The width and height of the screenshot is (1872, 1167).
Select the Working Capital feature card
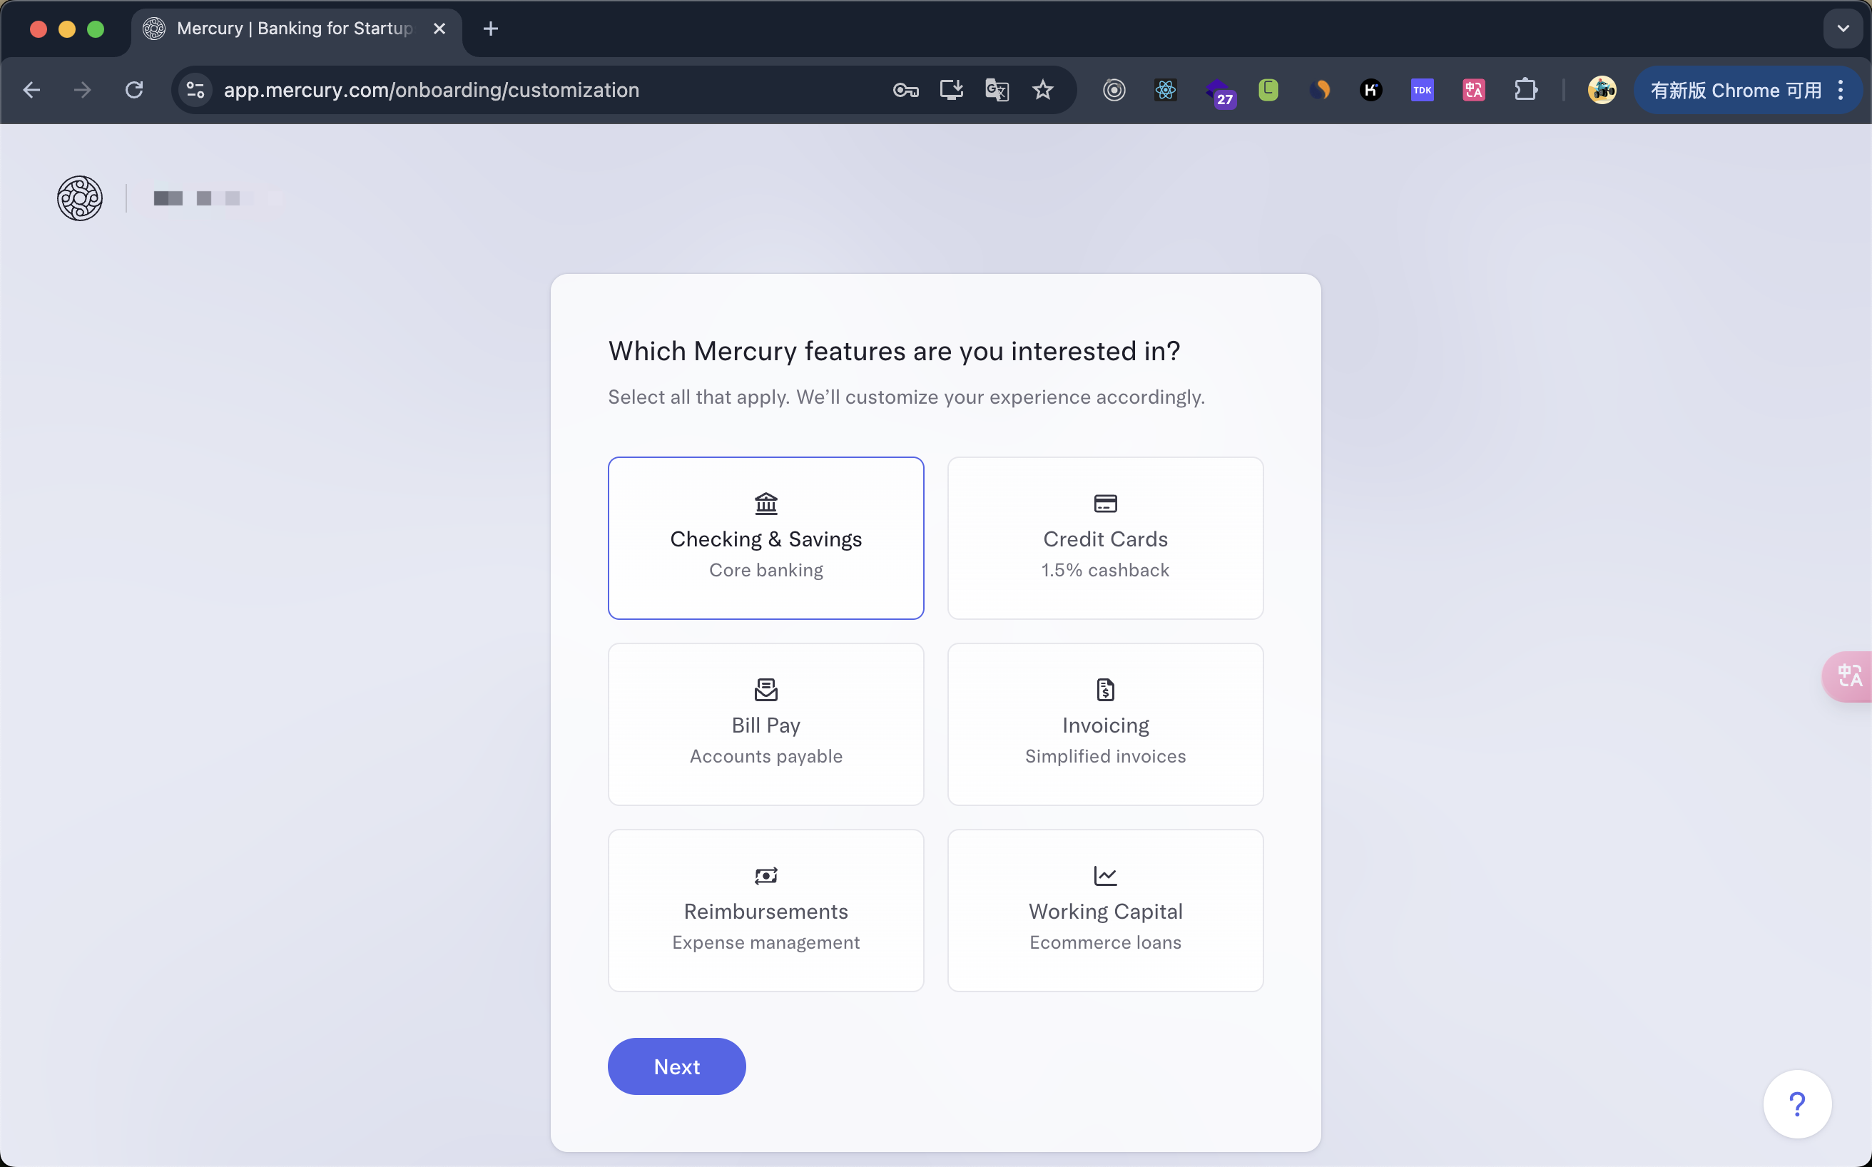1106,910
